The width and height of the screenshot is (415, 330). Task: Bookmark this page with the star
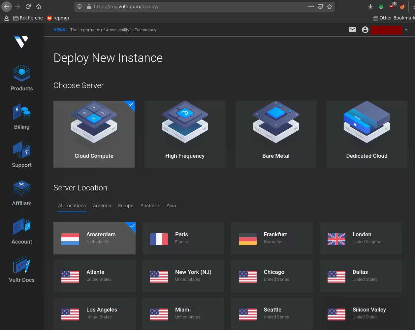(x=329, y=7)
